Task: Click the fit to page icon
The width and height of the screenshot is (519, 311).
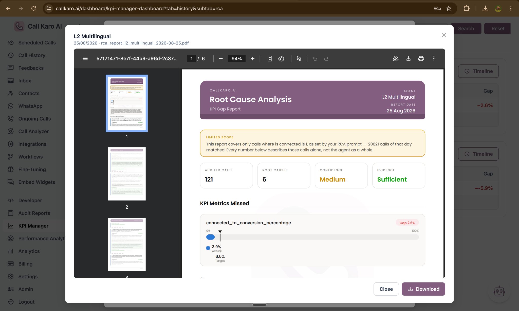Action: click(270, 59)
